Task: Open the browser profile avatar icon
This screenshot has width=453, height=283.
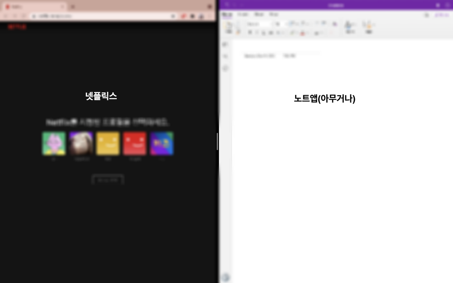Action: click(201, 16)
